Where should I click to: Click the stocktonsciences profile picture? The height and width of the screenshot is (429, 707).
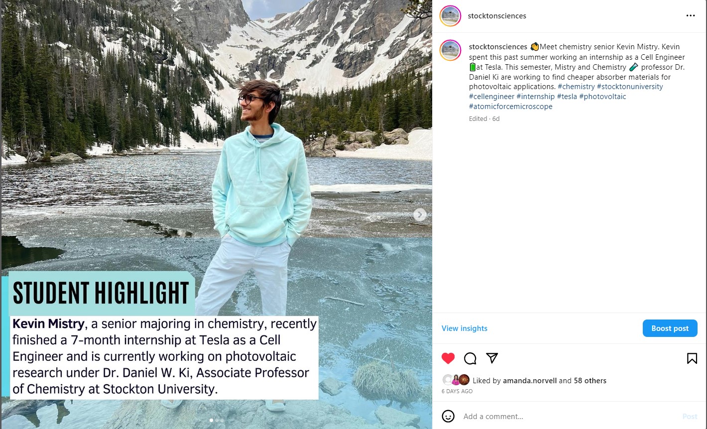coord(450,15)
